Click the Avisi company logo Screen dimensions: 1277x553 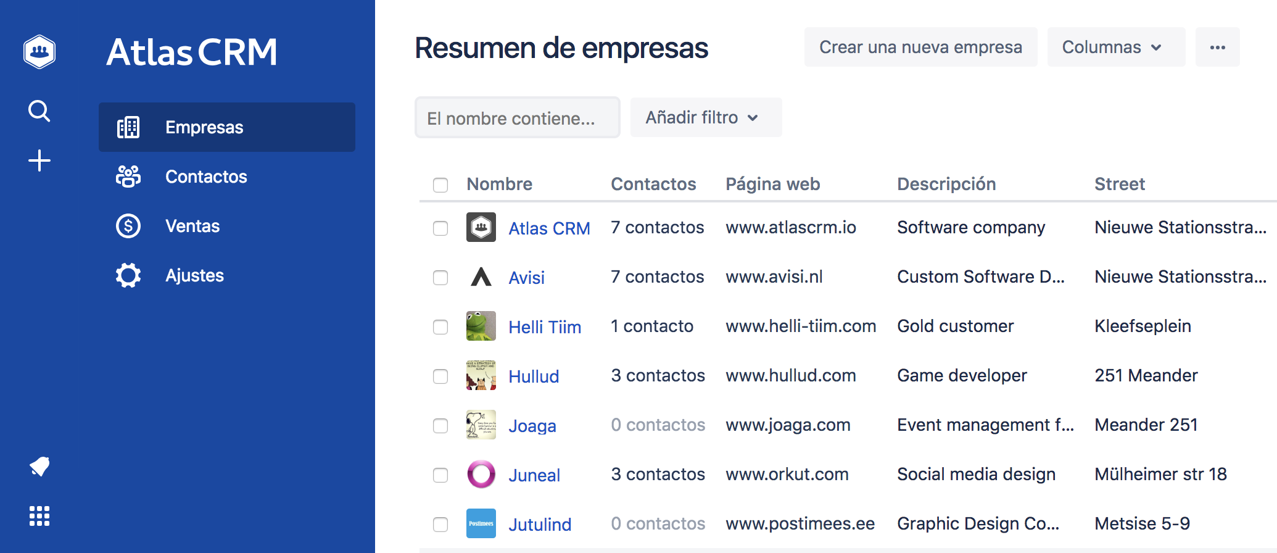tap(481, 276)
